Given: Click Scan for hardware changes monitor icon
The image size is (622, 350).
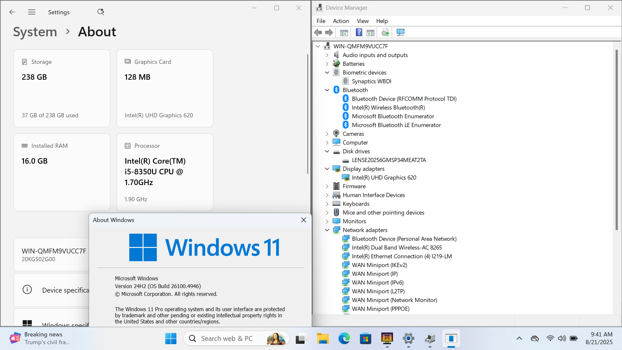Looking at the screenshot, I should tap(400, 32).
